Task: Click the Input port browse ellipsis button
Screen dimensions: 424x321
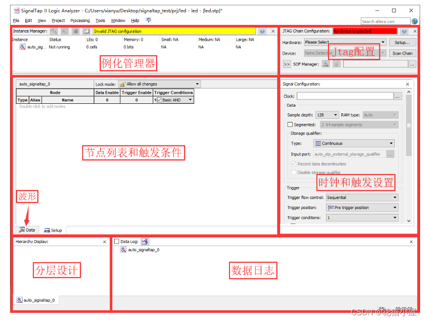Action: point(390,154)
